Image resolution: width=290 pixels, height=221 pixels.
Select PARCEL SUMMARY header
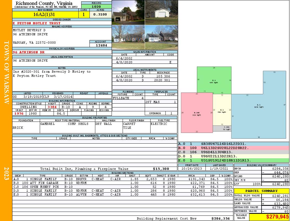tap(261, 191)
